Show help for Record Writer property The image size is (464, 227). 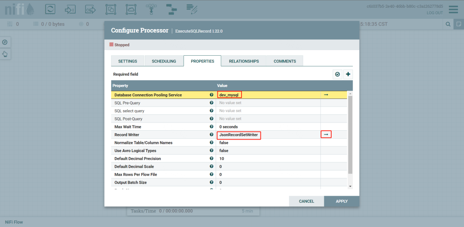pyautogui.click(x=211, y=134)
